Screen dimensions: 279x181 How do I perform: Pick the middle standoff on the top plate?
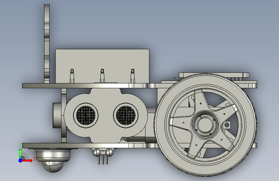click(102, 76)
